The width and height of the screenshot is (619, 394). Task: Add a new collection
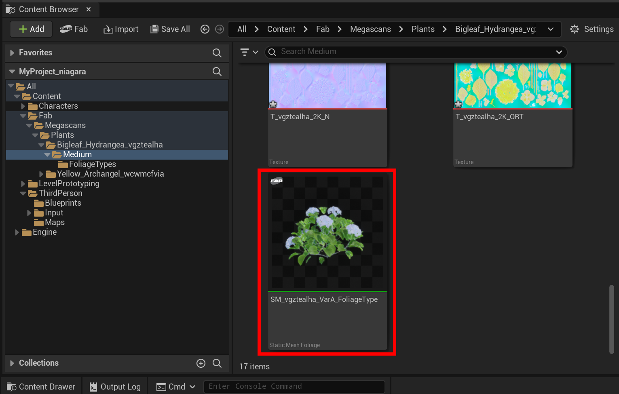tap(201, 363)
